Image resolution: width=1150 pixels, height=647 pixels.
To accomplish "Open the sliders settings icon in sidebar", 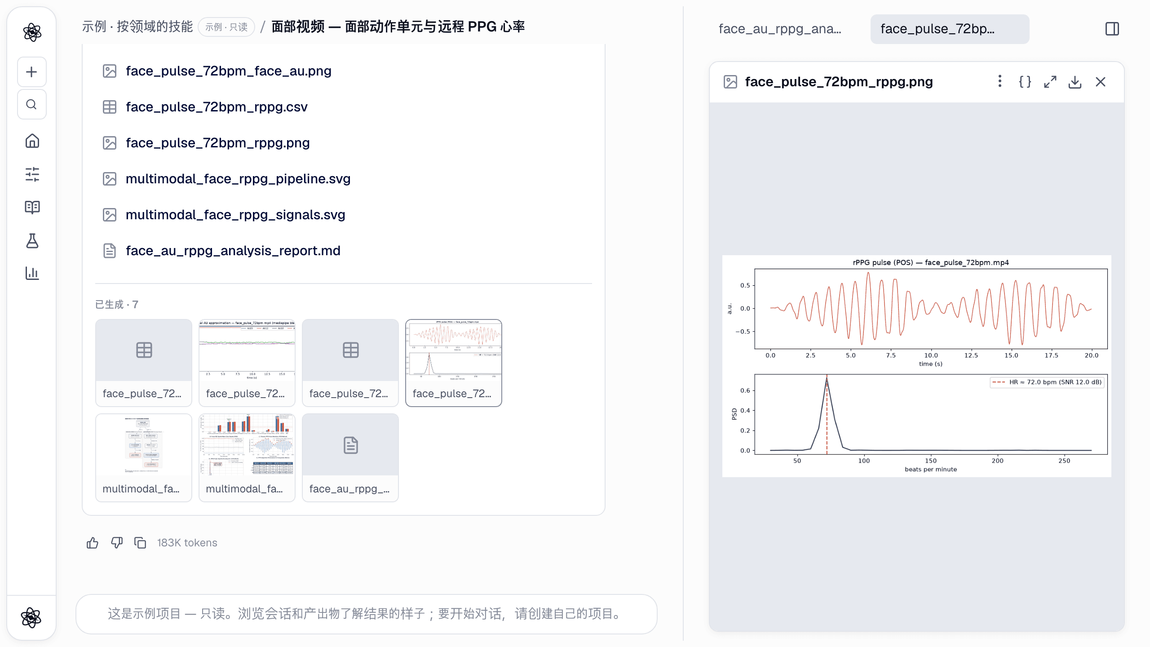I will coord(32,174).
